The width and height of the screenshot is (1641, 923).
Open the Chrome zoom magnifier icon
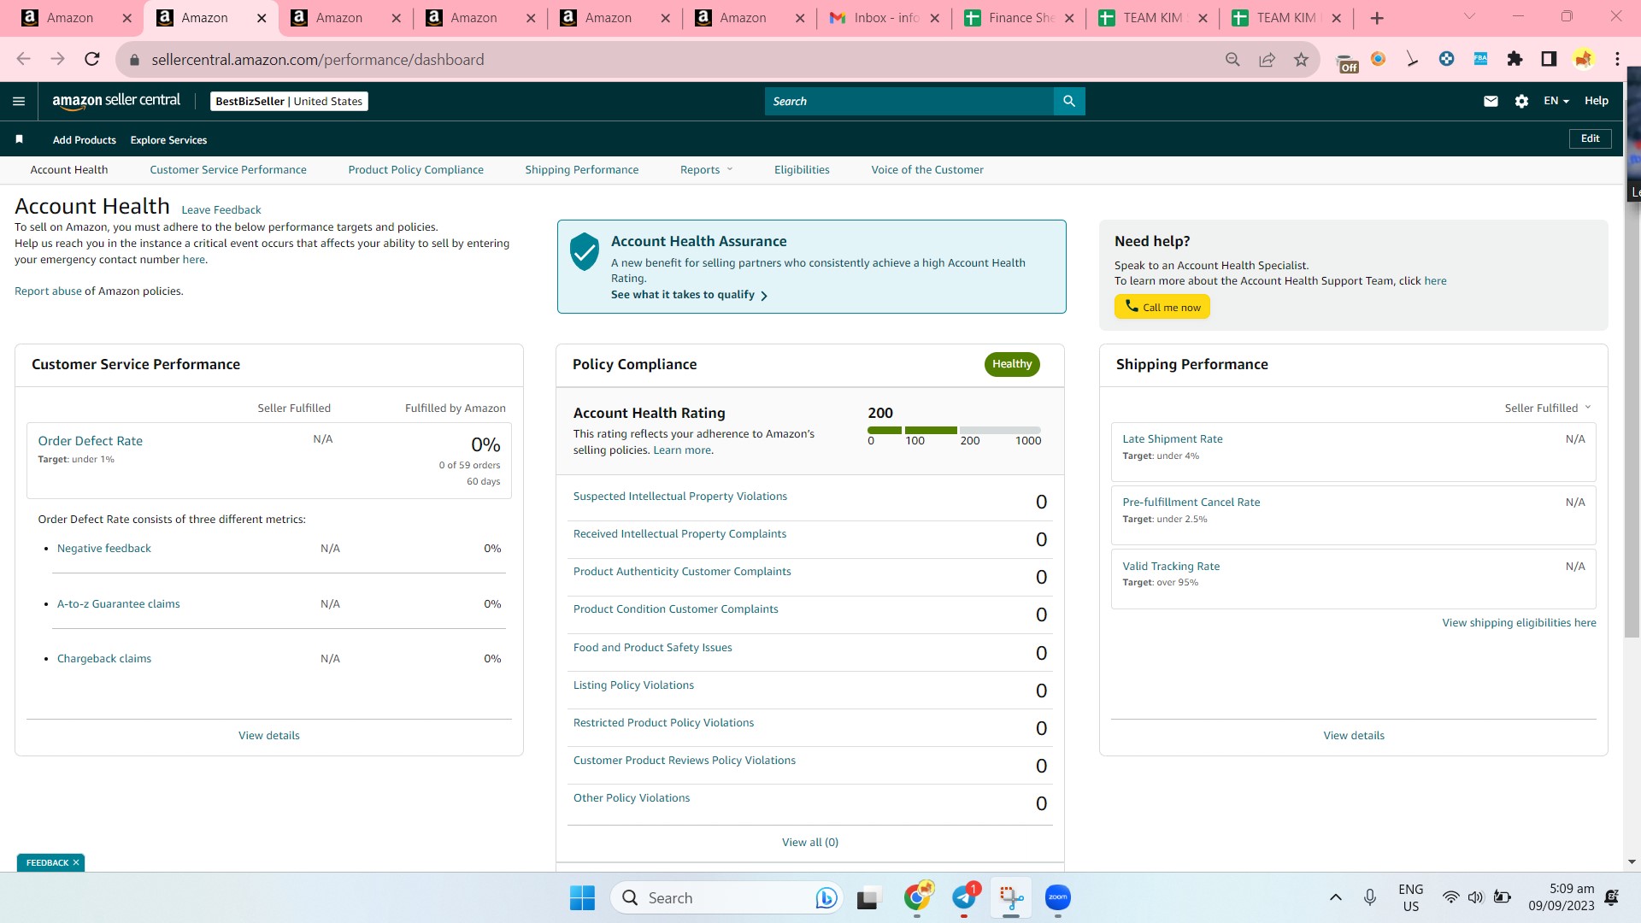pos(1232,59)
